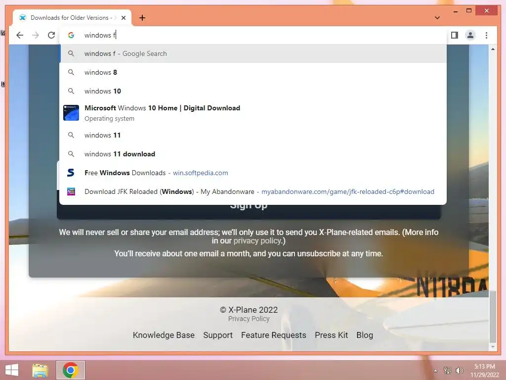Click the address bar text 'windows f'

tap(100, 35)
